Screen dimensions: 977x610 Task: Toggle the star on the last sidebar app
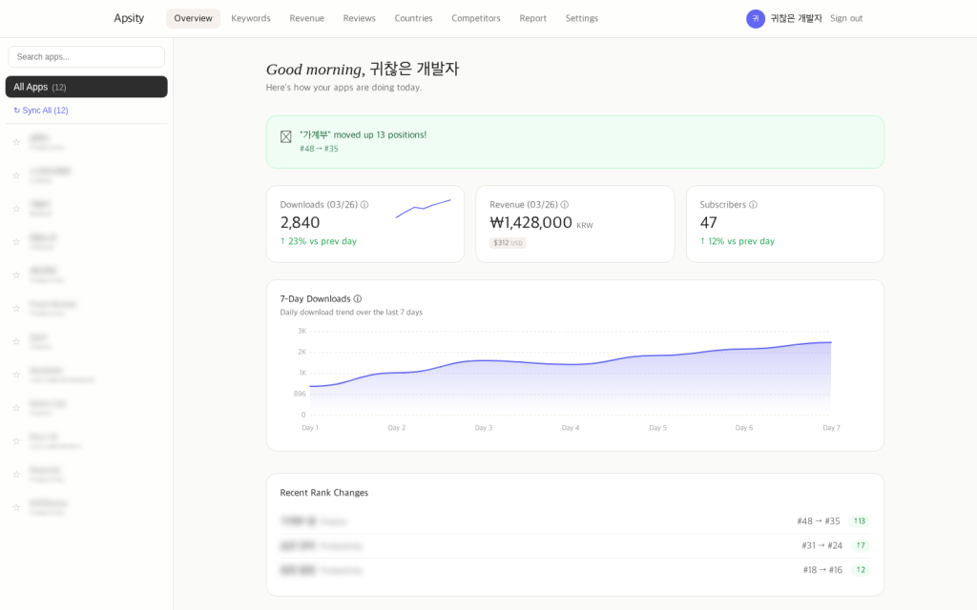pos(16,507)
